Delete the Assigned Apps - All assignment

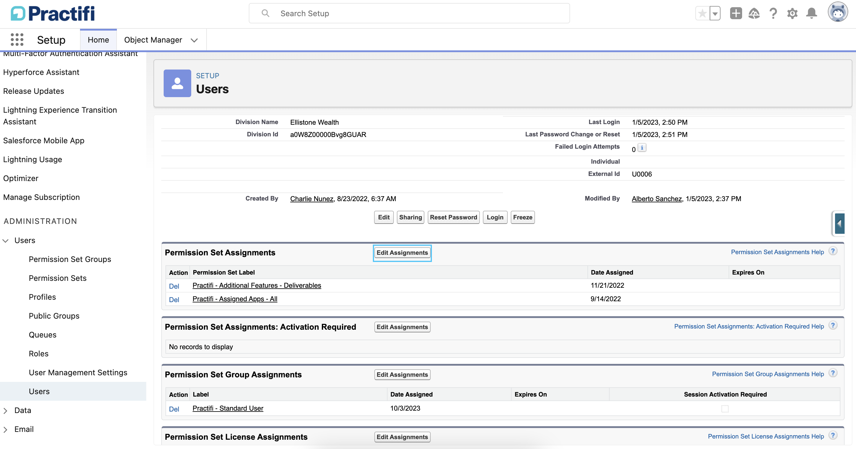(174, 300)
